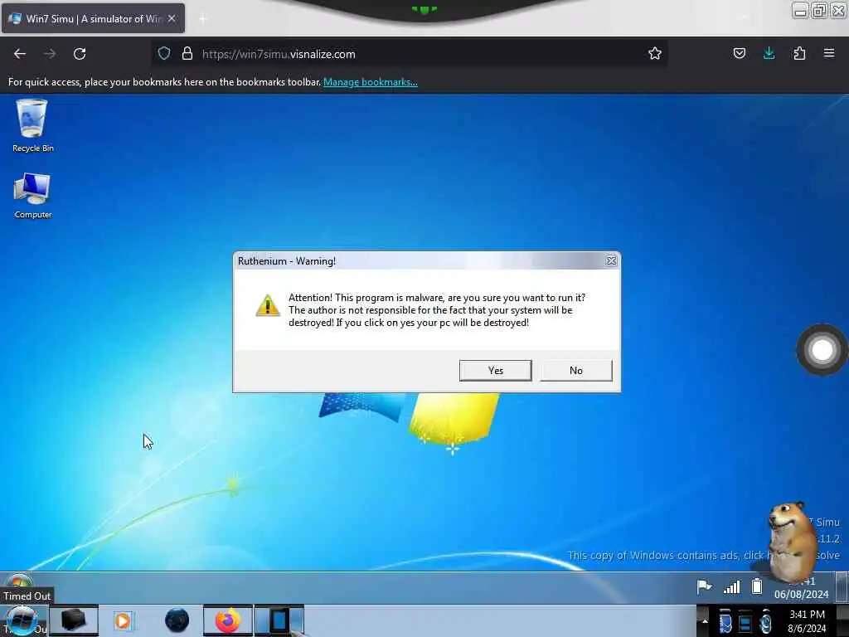849x637 pixels.
Task: Bookmark this page with the star
Action: [655, 54]
